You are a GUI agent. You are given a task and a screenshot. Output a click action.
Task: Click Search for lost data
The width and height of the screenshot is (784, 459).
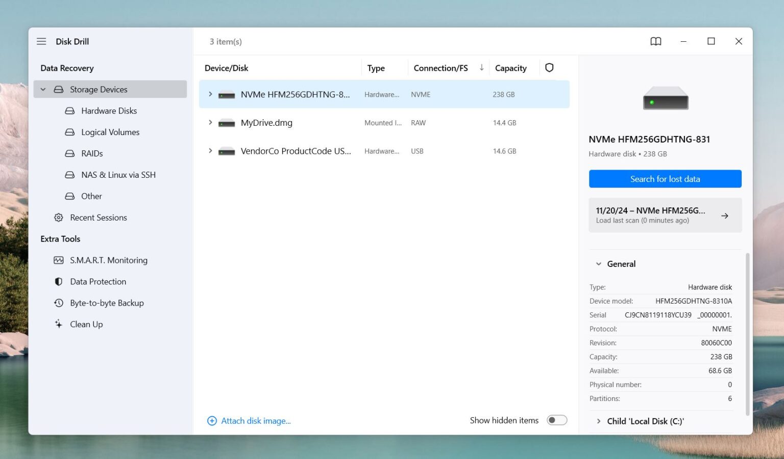click(665, 179)
